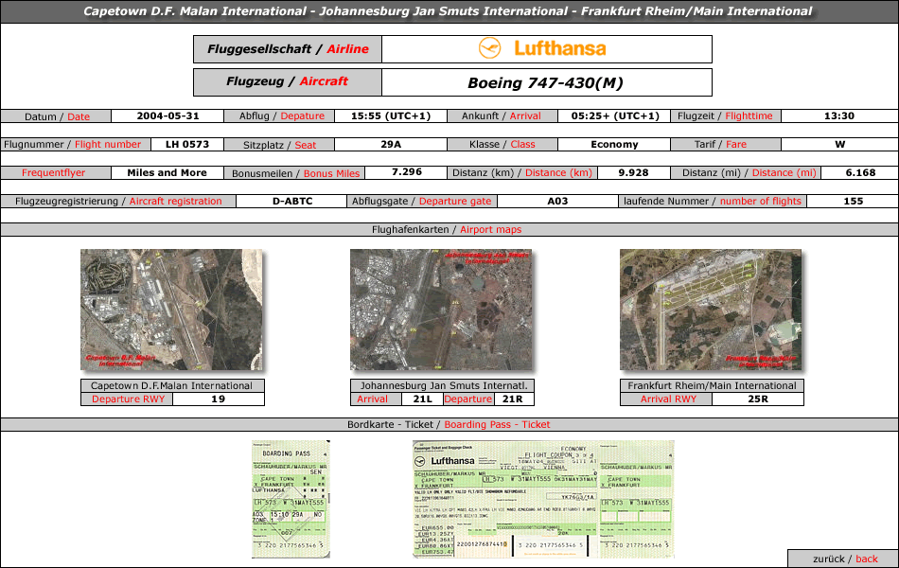Screen dimensions: 899x568
Task: Select Capetown departure runway 19
Action: (218, 399)
